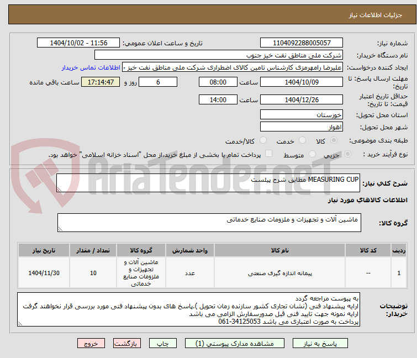Viewport: 417px width, 358px height.
Task: Click the واحد شمارش column header
Action: 190,250
